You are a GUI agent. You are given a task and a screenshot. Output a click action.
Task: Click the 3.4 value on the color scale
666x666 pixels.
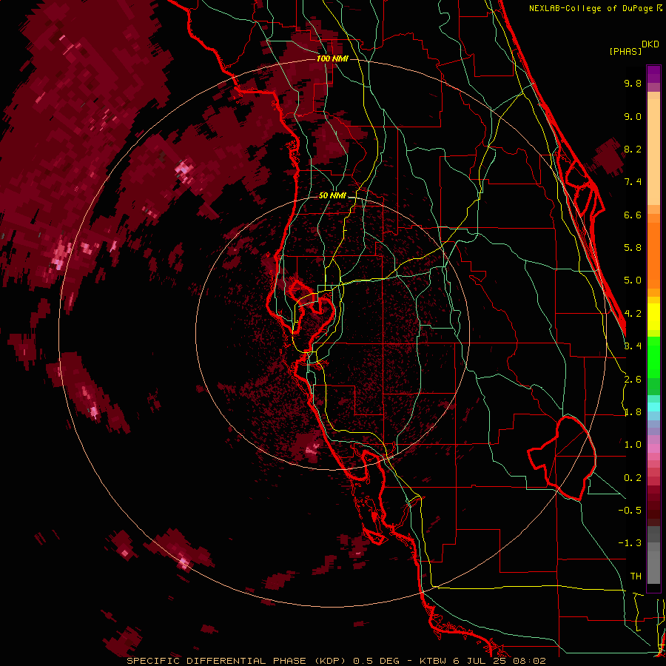(x=633, y=346)
